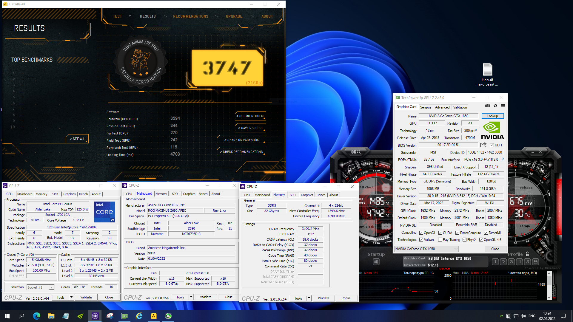Click SHARE ON FACEBOOK in Catzilla

pos(241,140)
